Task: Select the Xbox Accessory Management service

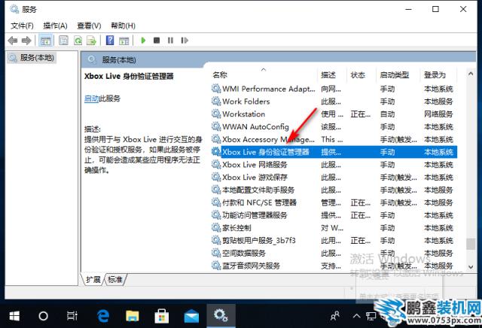Action: point(334,139)
